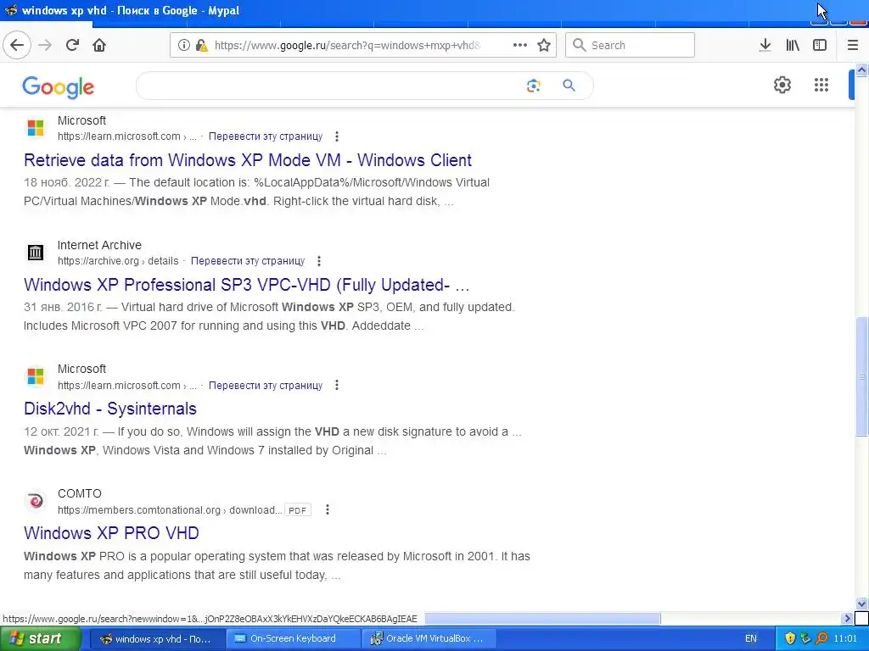Click the orange magnifier tray icon

point(821,639)
